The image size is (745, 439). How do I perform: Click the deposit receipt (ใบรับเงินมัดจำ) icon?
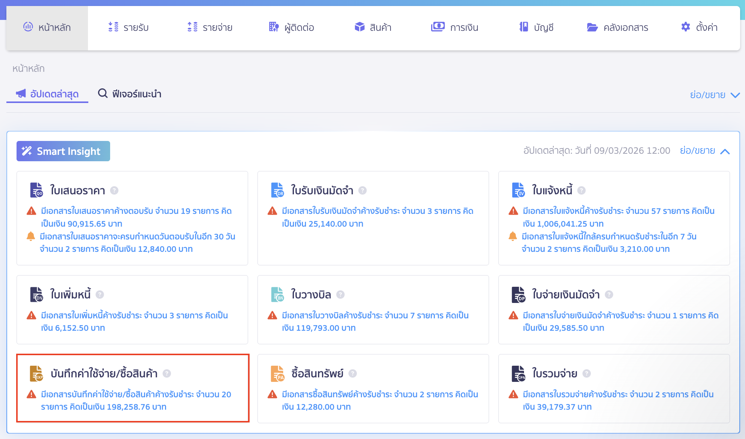(277, 190)
